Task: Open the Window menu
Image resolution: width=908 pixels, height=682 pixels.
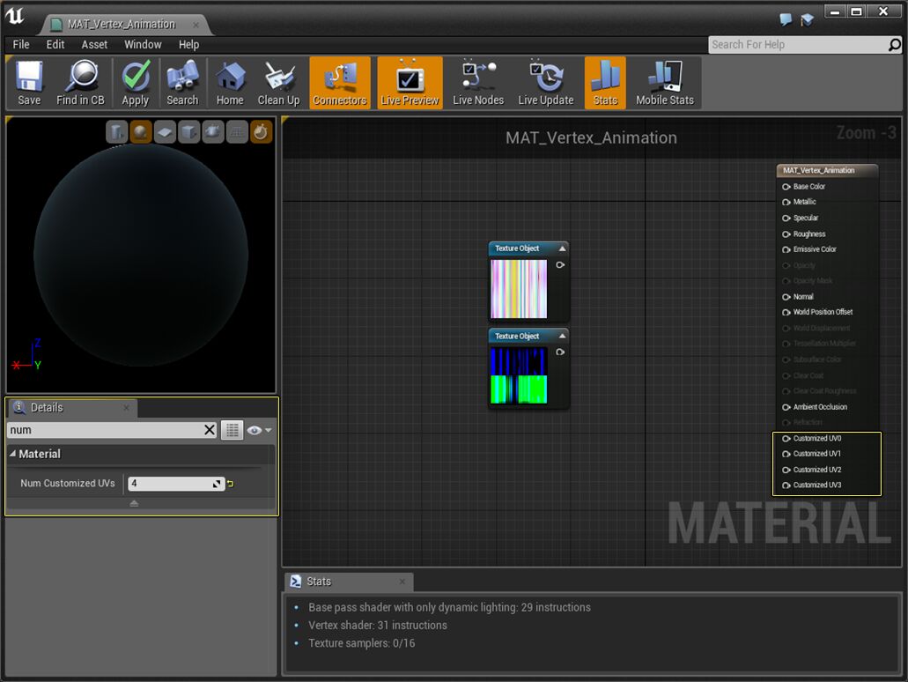Action: 143,44
